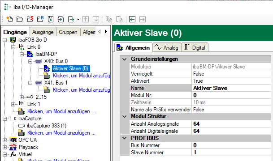Select the Aktiver Slave (0) tree item
The height and width of the screenshot is (161, 273).
pos(71,68)
